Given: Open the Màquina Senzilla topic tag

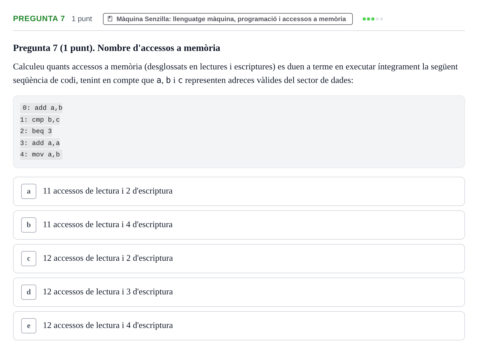Looking at the screenshot, I should click(228, 19).
